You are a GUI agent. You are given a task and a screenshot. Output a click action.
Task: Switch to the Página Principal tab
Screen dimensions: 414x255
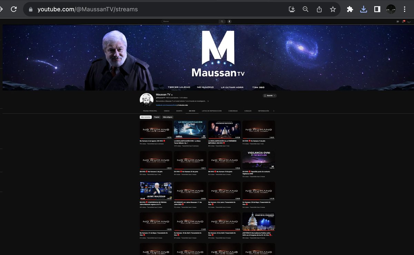pyautogui.click(x=150, y=111)
